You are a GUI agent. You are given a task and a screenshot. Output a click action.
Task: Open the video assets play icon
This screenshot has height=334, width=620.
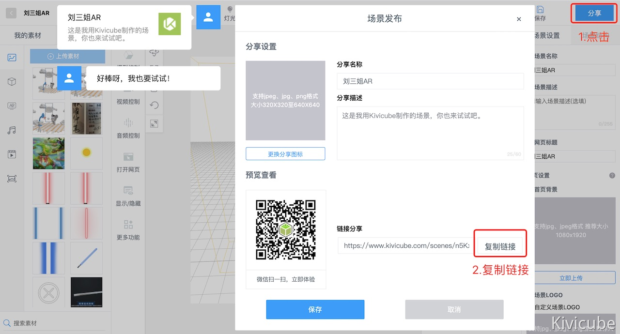(12, 154)
